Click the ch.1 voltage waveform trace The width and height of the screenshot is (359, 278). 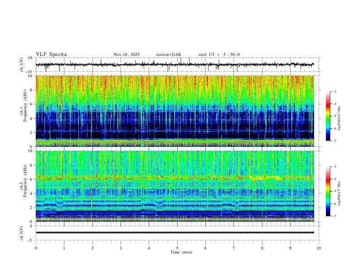[x=175, y=65]
